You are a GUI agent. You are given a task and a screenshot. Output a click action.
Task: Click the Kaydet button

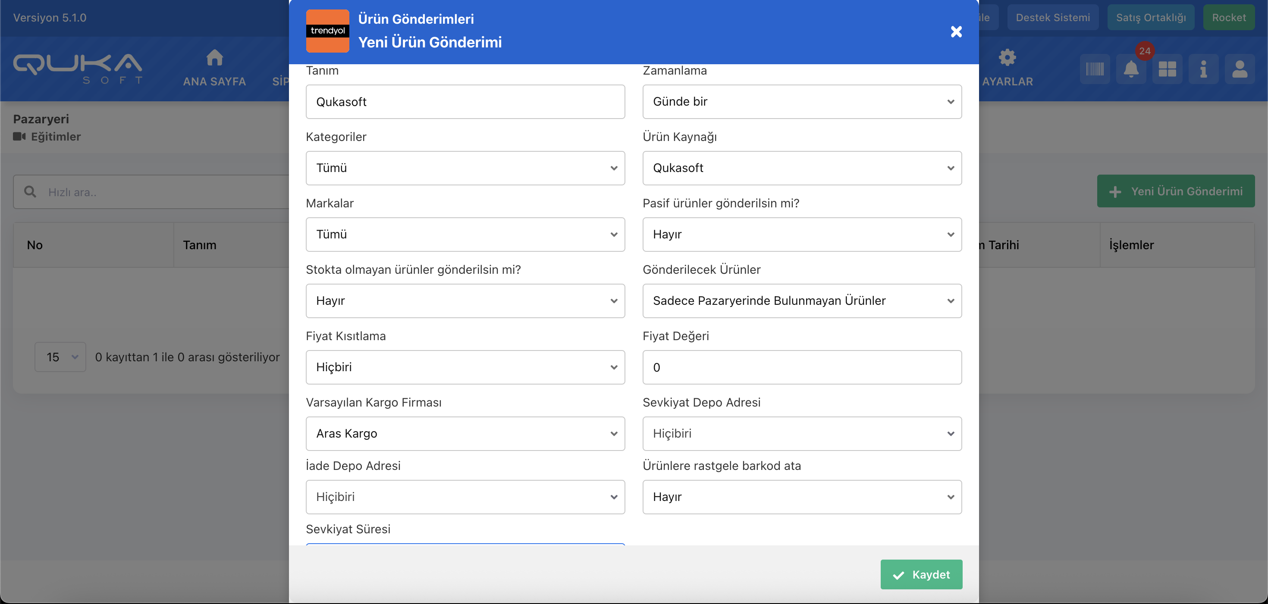[x=921, y=575]
